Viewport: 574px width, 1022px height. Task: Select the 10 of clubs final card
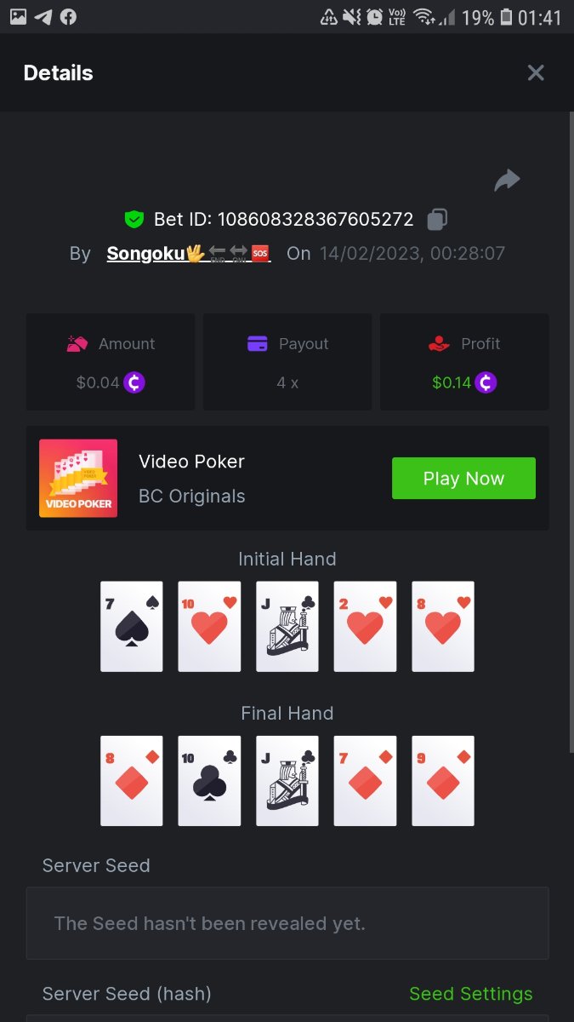pos(209,781)
